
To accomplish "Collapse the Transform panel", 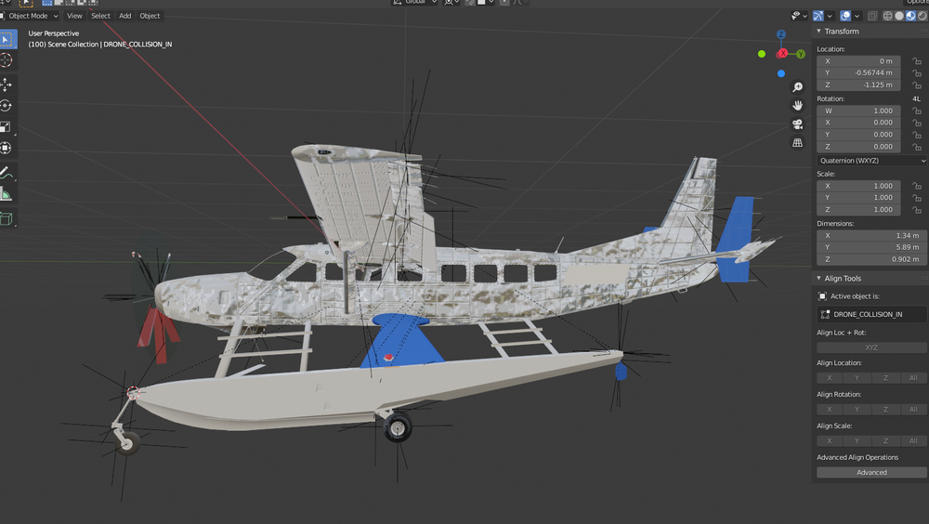I will point(819,32).
